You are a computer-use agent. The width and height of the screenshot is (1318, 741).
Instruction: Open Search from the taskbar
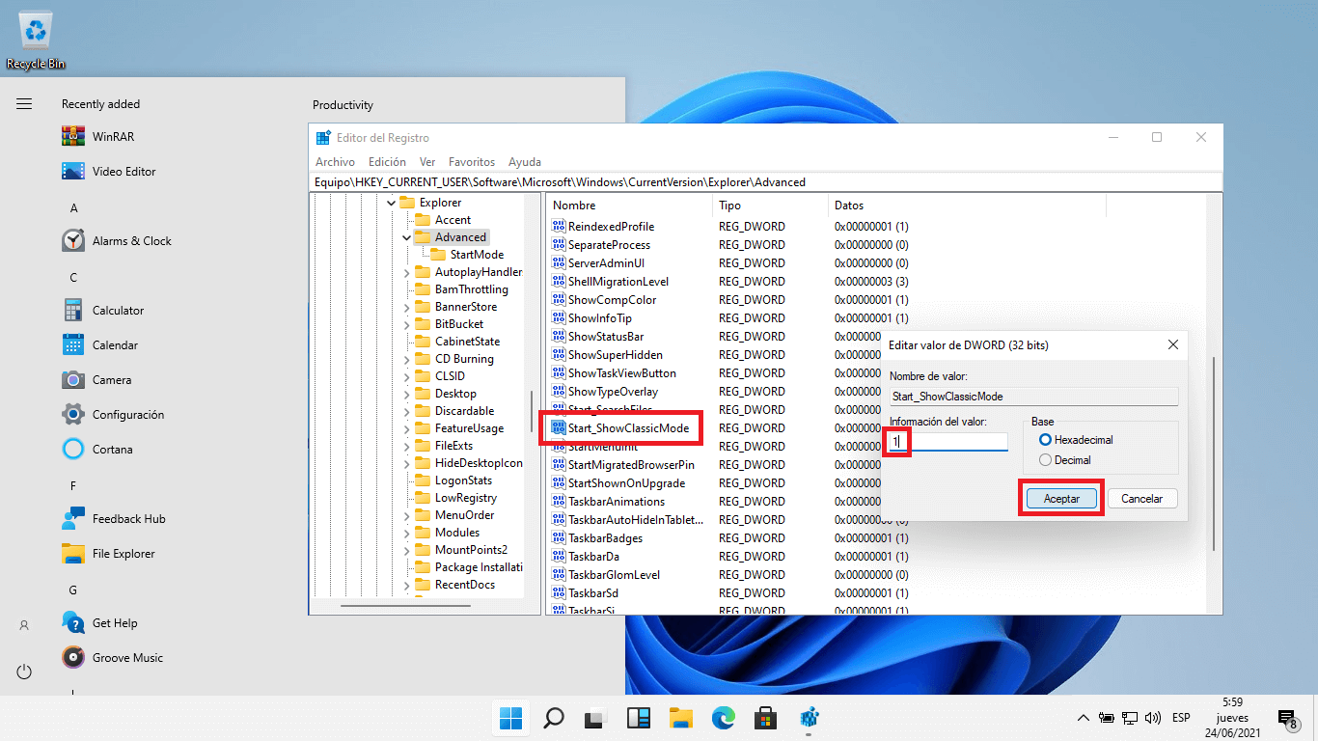click(x=554, y=718)
